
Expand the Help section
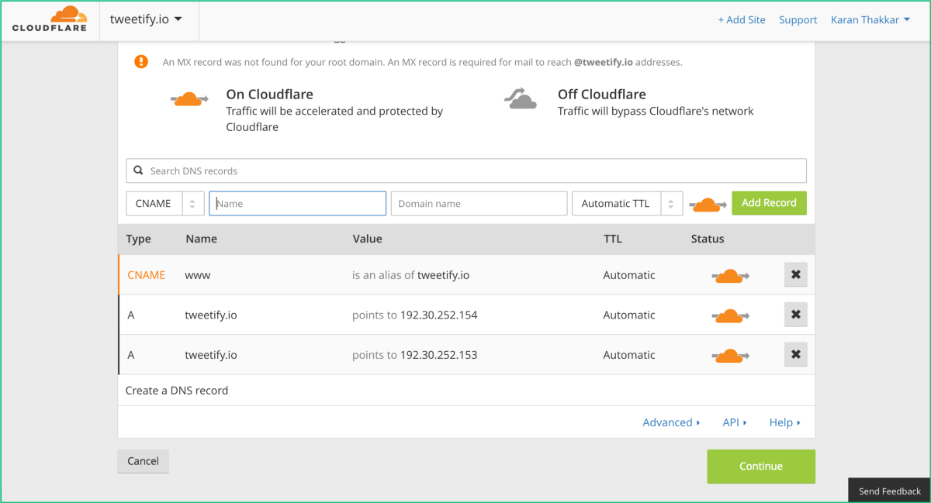coord(784,422)
